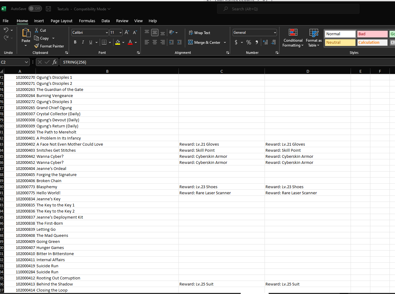This screenshot has width=395, height=294.
Task: Toggle Middle Align
Action: click(155, 32)
